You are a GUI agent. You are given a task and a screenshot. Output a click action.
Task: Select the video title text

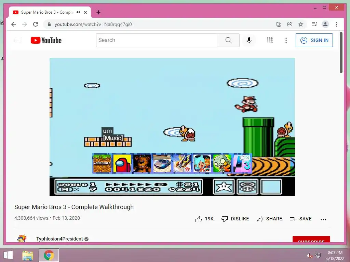pos(74,207)
